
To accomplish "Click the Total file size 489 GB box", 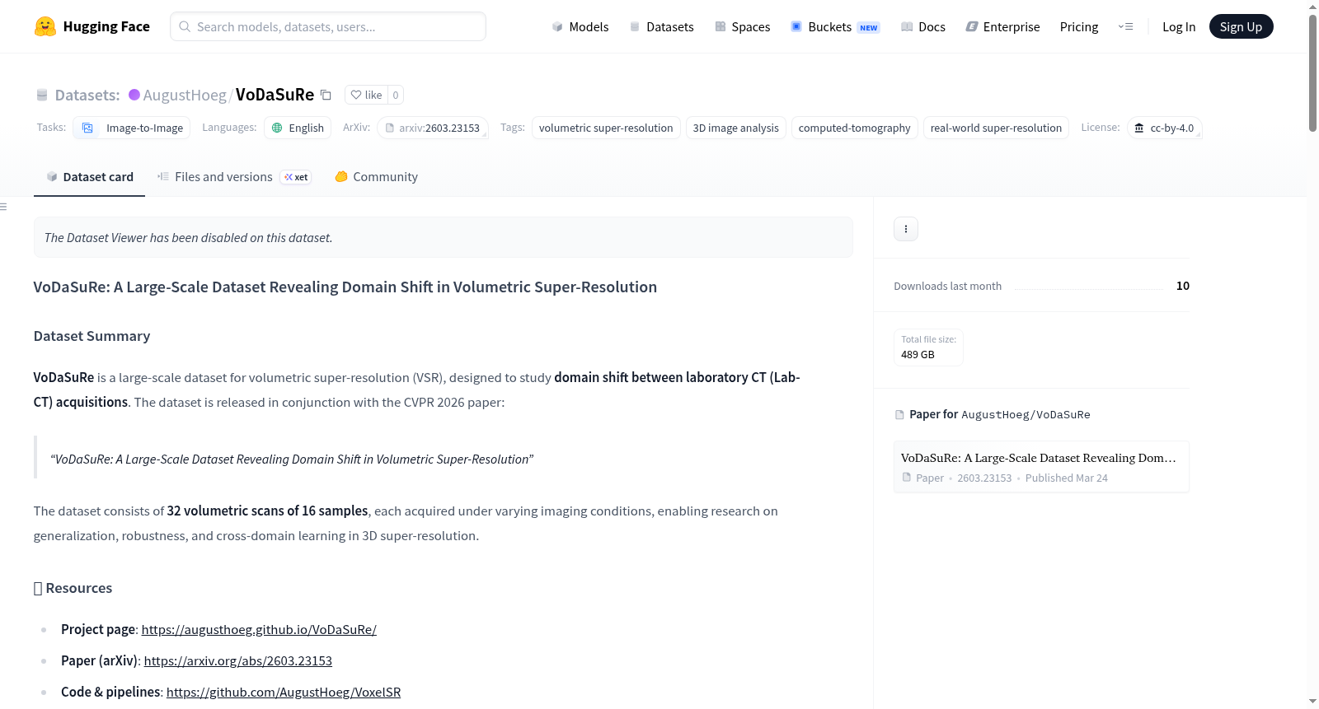I will (x=928, y=348).
